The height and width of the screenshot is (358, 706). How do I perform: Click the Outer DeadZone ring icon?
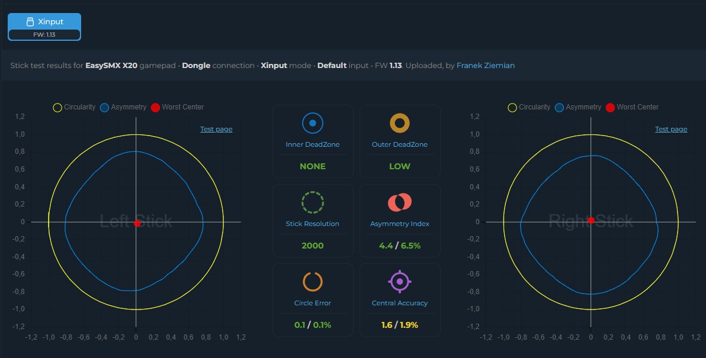(399, 122)
